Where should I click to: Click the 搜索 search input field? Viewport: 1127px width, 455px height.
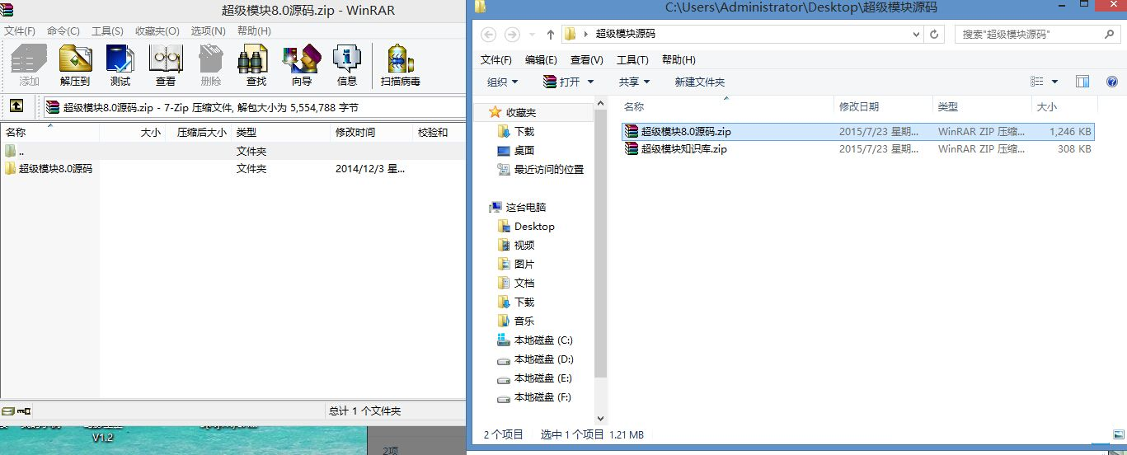[1031, 35]
